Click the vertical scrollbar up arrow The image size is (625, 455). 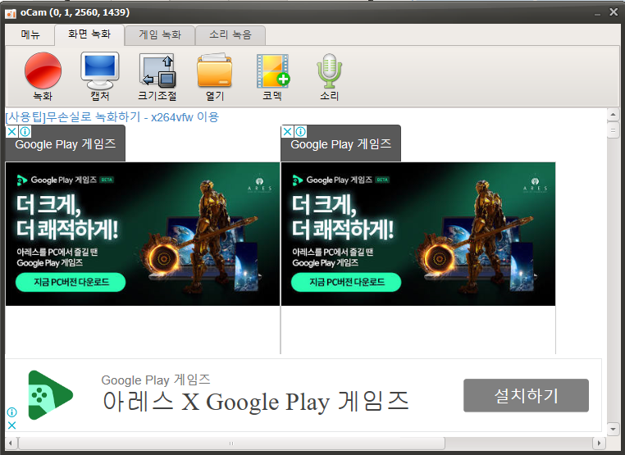pos(613,115)
